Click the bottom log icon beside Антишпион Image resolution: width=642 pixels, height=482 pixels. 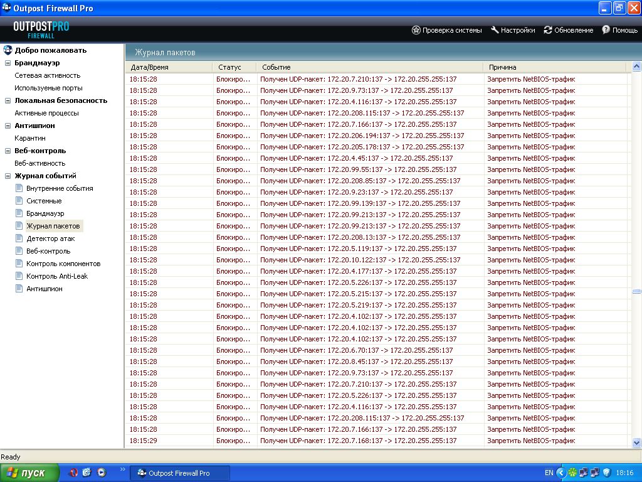tap(19, 289)
